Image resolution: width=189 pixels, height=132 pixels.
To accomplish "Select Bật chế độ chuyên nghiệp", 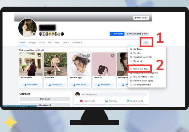I will tap(147, 81).
